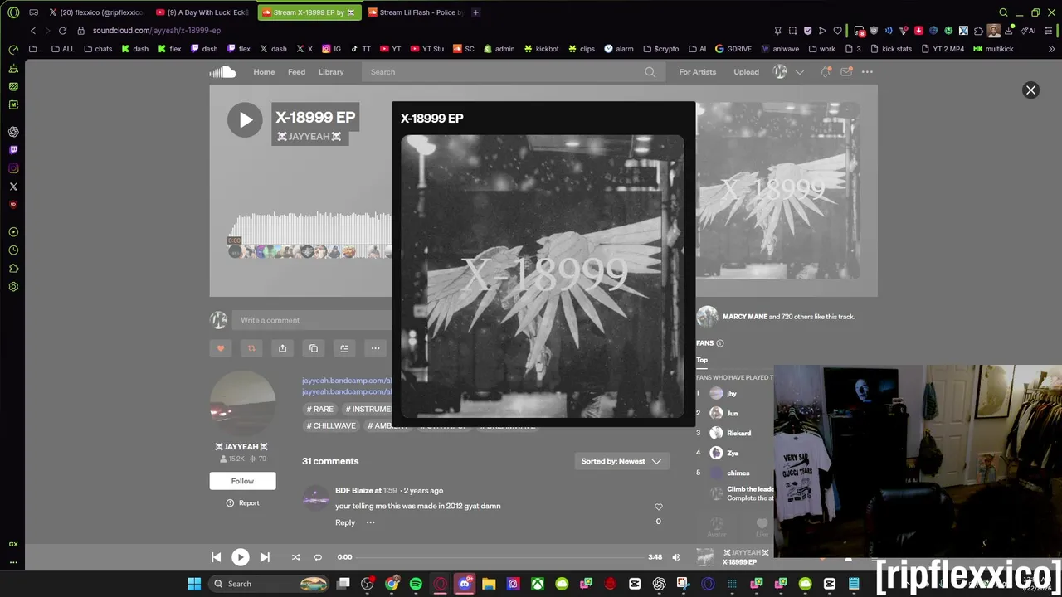Expand the profile chevron next to avatar
The height and width of the screenshot is (597, 1062).
click(x=800, y=72)
